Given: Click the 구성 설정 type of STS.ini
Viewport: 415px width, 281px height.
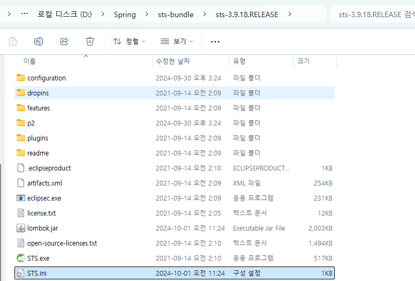Looking at the screenshot, I should 247,273.
